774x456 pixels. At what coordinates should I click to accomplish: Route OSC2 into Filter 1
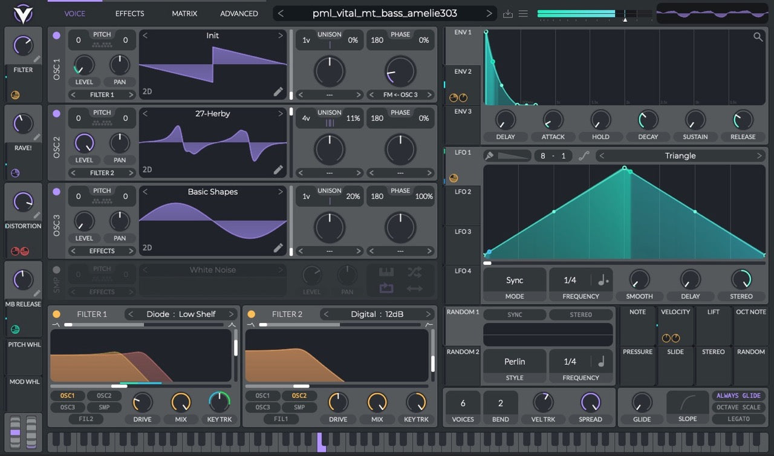point(104,396)
